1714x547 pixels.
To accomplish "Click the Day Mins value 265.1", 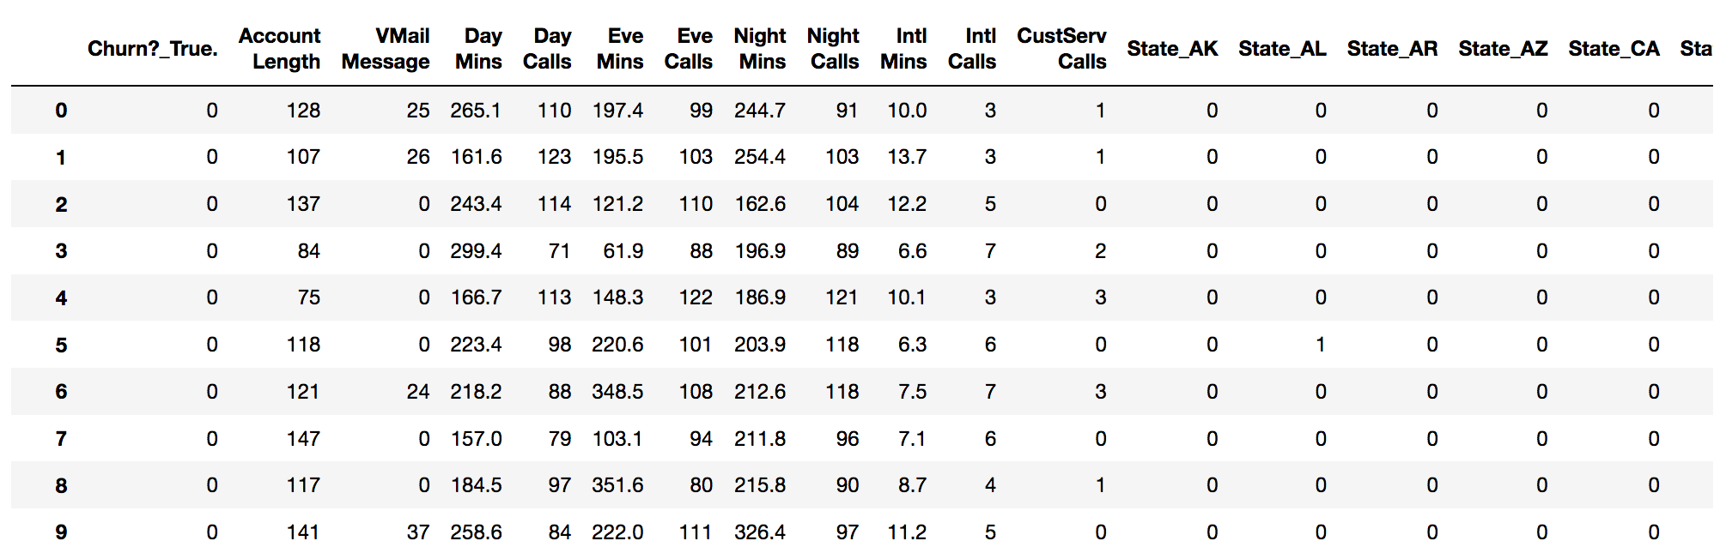I will [x=476, y=111].
